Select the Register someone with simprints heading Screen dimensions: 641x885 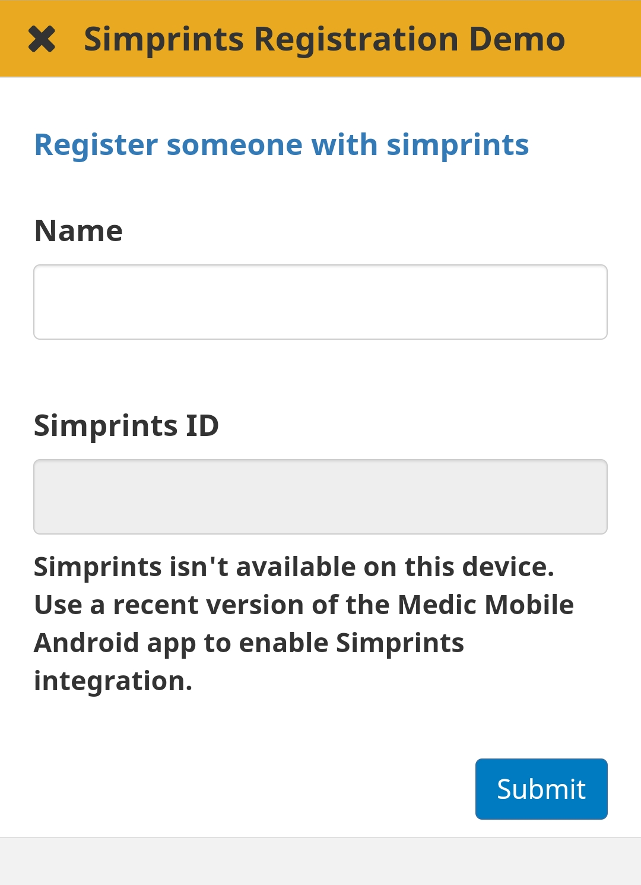pyautogui.click(x=282, y=144)
